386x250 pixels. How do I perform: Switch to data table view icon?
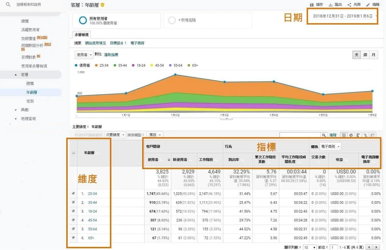(344, 135)
